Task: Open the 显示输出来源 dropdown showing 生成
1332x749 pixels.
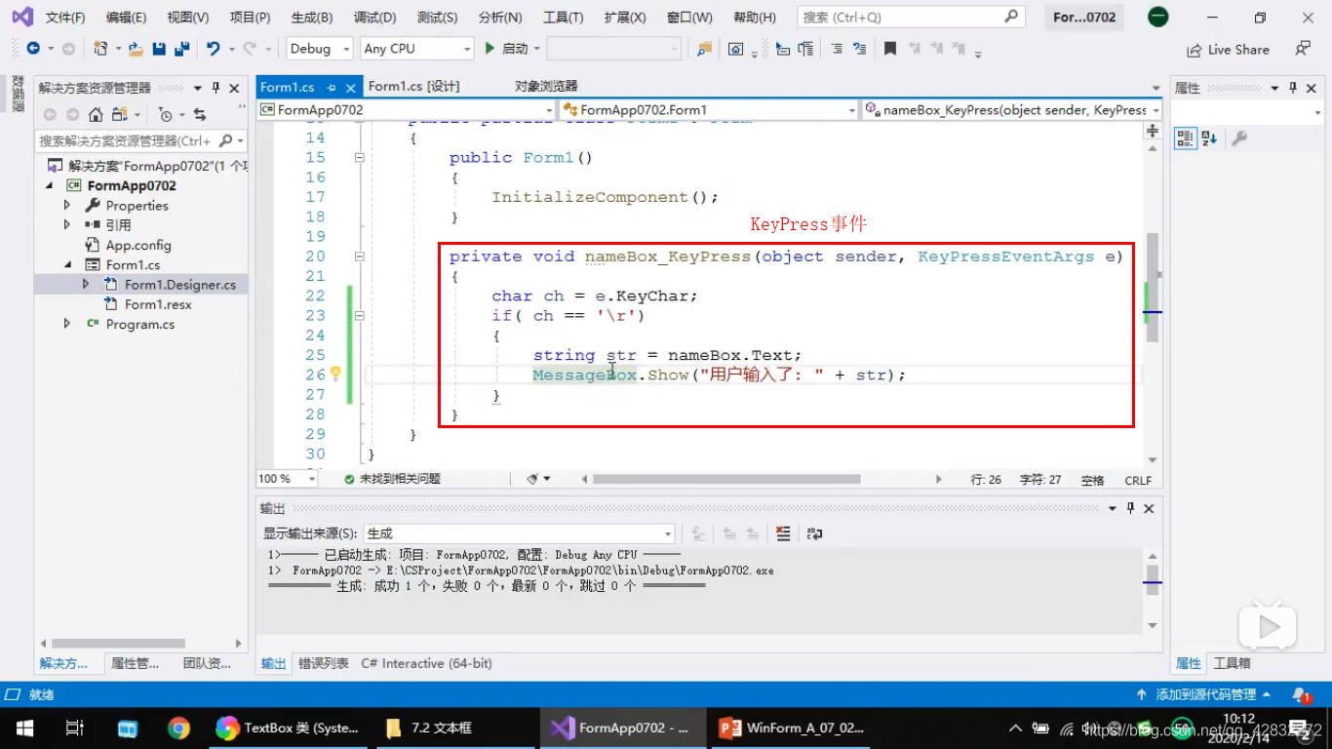Action: click(519, 533)
